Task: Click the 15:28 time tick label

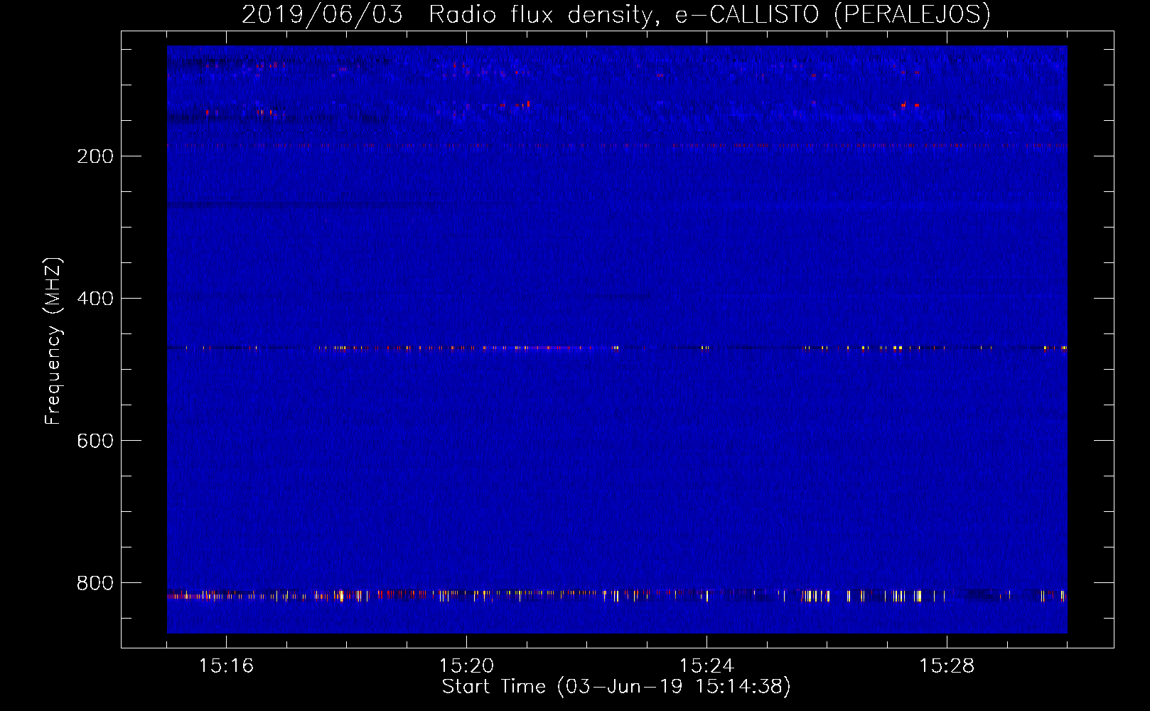Action: click(947, 666)
